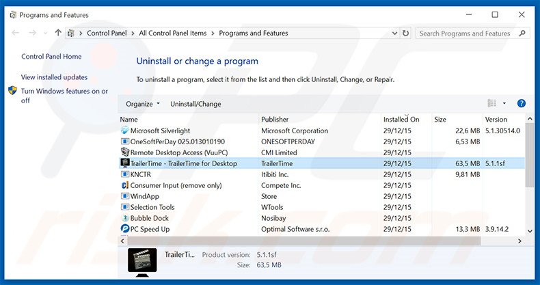Select the KNCTR entry
Screen dimensions: 540x285
141,174
